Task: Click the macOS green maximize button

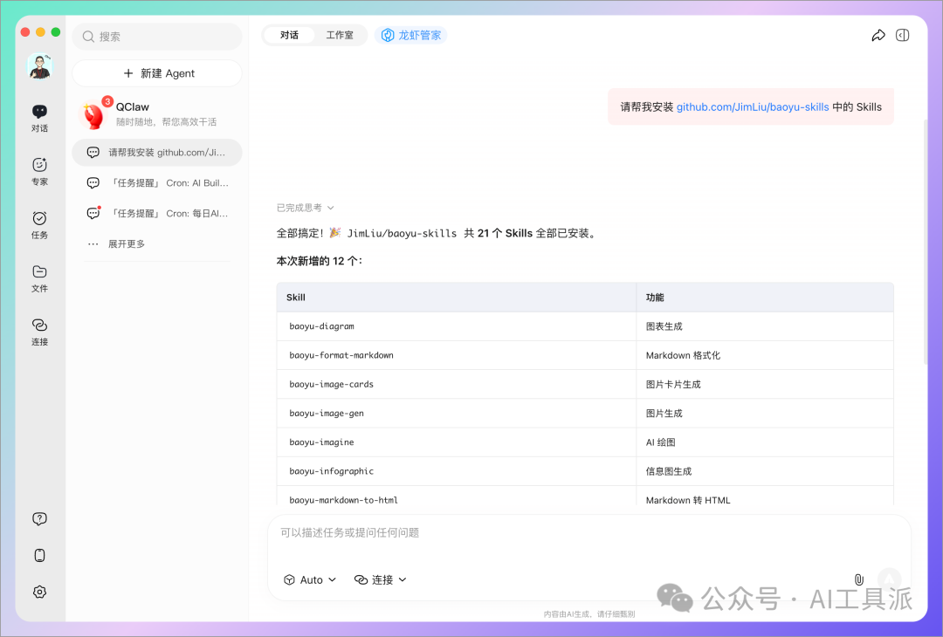Action: (56, 31)
